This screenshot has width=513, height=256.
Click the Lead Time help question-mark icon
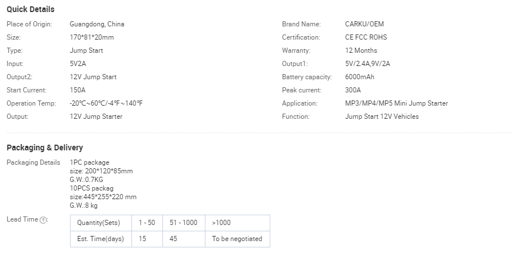click(x=43, y=220)
